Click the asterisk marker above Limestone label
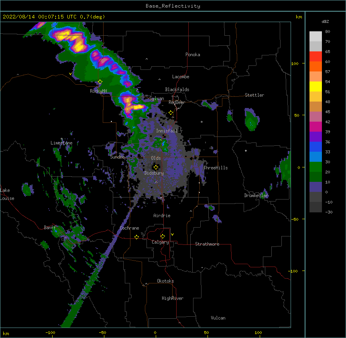This screenshot has height=338, width=346. coord(61,139)
